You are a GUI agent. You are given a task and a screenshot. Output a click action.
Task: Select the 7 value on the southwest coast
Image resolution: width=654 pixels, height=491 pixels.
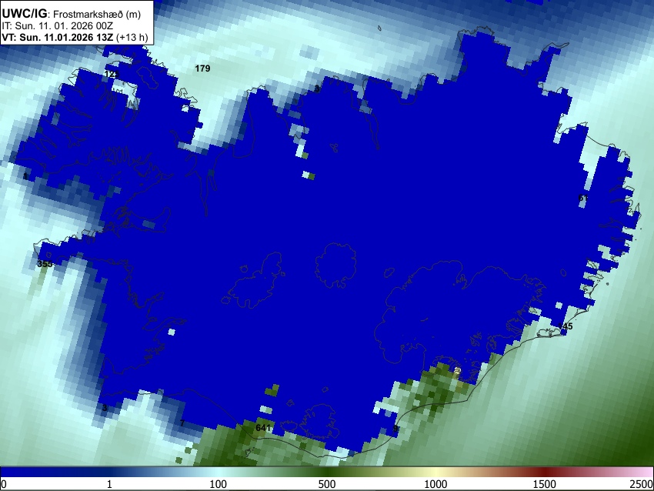click(x=182, y=423)
